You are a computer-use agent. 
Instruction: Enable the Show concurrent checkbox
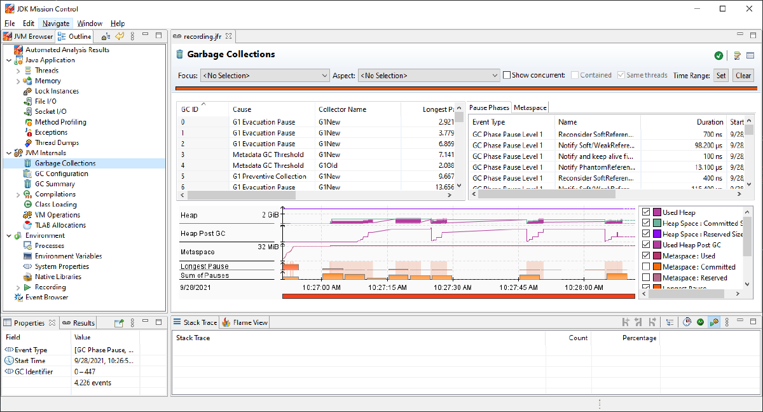click(507, 75)
